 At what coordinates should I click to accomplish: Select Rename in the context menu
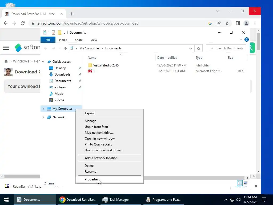click(110, 172)
